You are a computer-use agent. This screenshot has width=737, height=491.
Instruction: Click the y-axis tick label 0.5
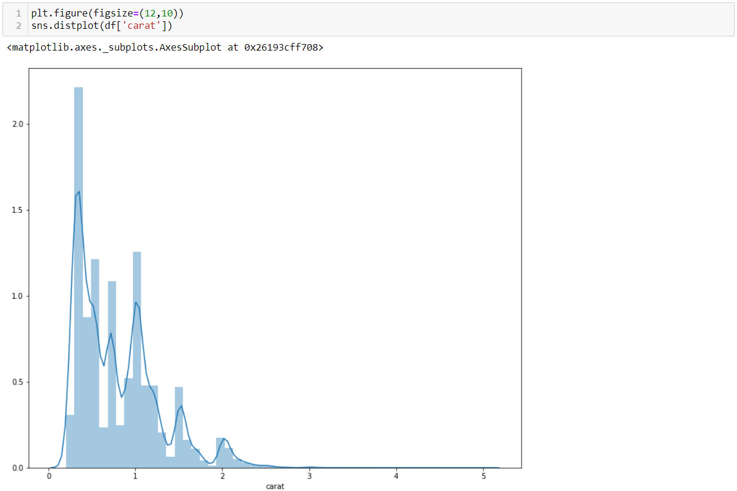16,382
